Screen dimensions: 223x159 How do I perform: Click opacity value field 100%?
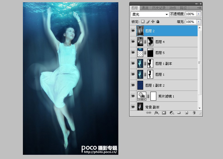click(x=191, y=14)
